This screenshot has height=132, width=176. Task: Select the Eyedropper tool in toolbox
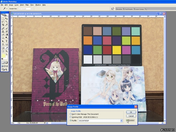[x=6, y=48]
